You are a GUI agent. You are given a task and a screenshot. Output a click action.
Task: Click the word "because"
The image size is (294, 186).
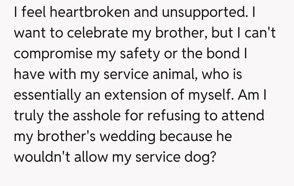[x=184, y=136]
